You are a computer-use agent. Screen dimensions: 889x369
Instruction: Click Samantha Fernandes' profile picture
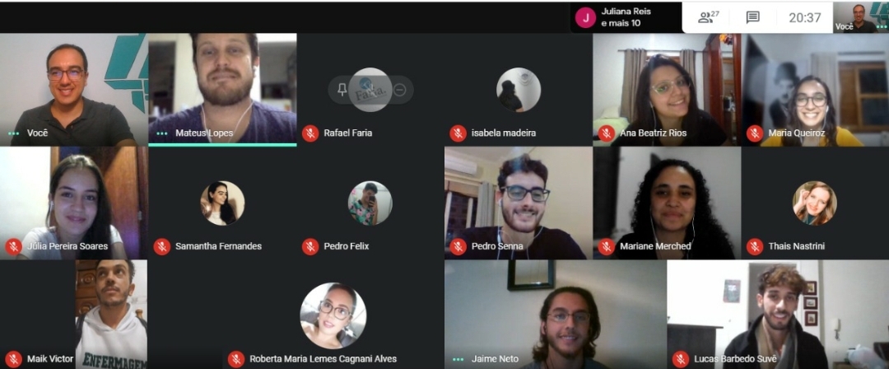tap(222, 203)
